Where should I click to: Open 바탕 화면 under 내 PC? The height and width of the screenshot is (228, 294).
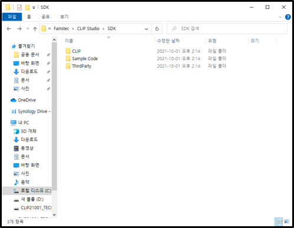pyautogui.click(x=30, y=165)
